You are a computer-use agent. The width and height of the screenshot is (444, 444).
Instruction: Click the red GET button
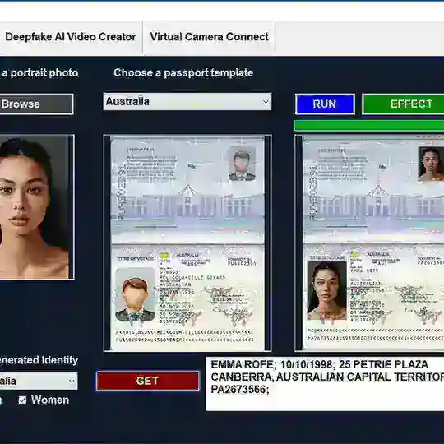[x=148, y=381]
